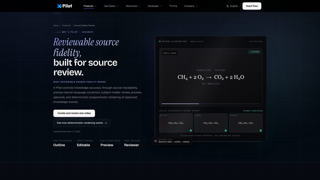320x180 pixels.
Task: Click See how deterministic rendering works
Action: [x=82, y=123]
